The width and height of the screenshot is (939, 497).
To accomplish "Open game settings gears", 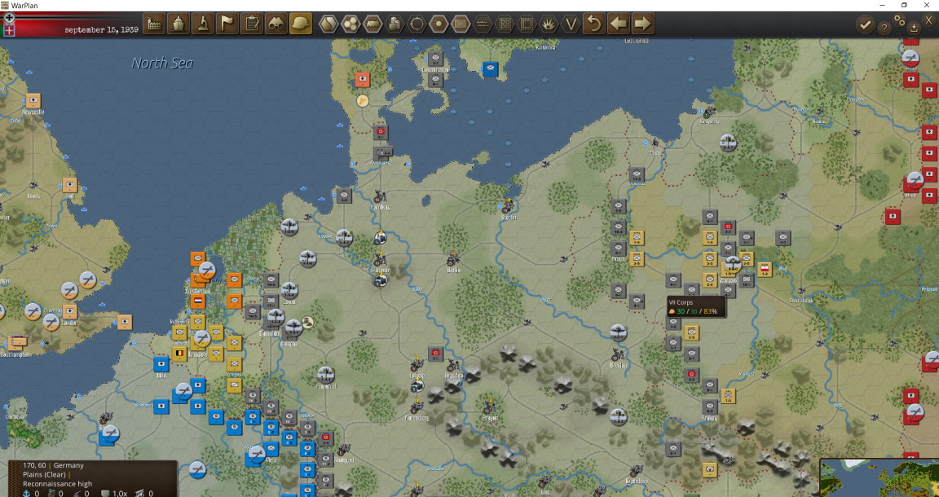I will coord(900,20).
